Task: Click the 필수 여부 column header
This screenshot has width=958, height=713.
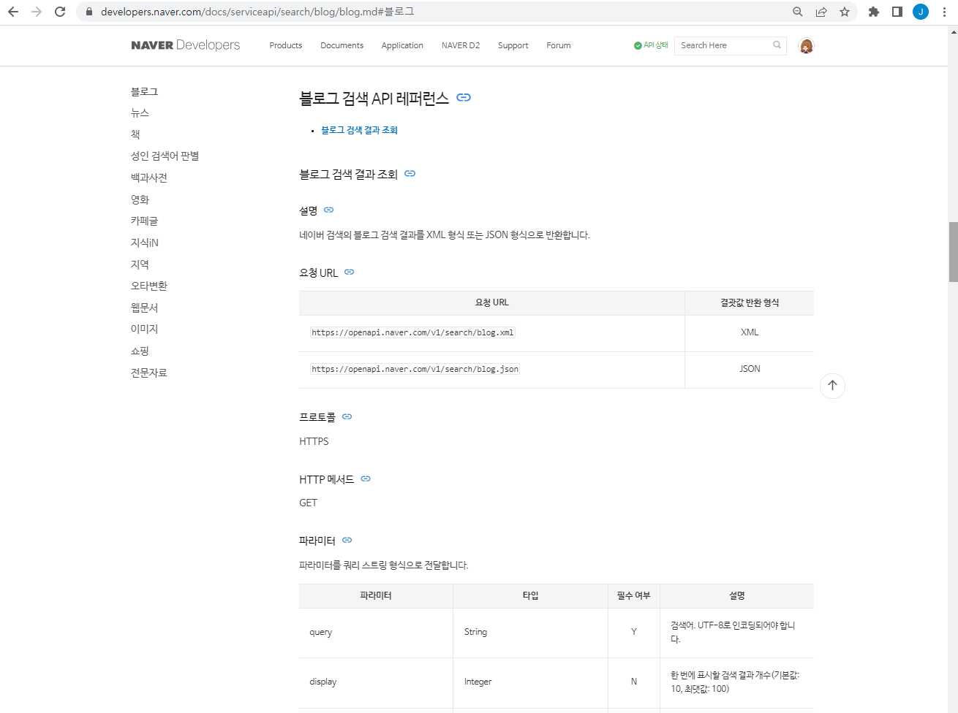Action: (633, 595)
